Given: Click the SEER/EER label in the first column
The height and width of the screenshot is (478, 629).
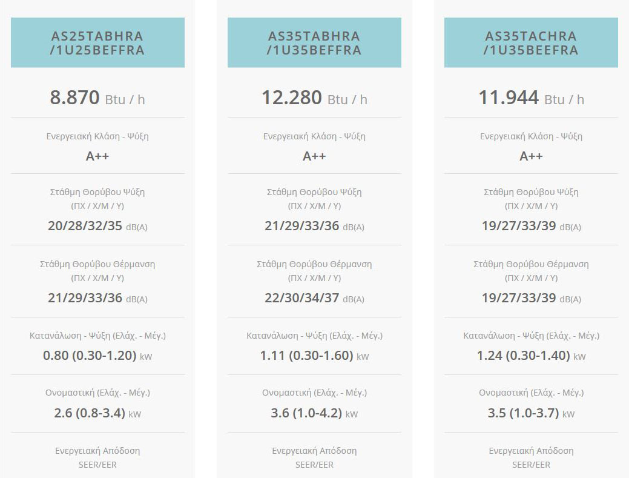Looking at the screenshot, I should pos(97,465).
